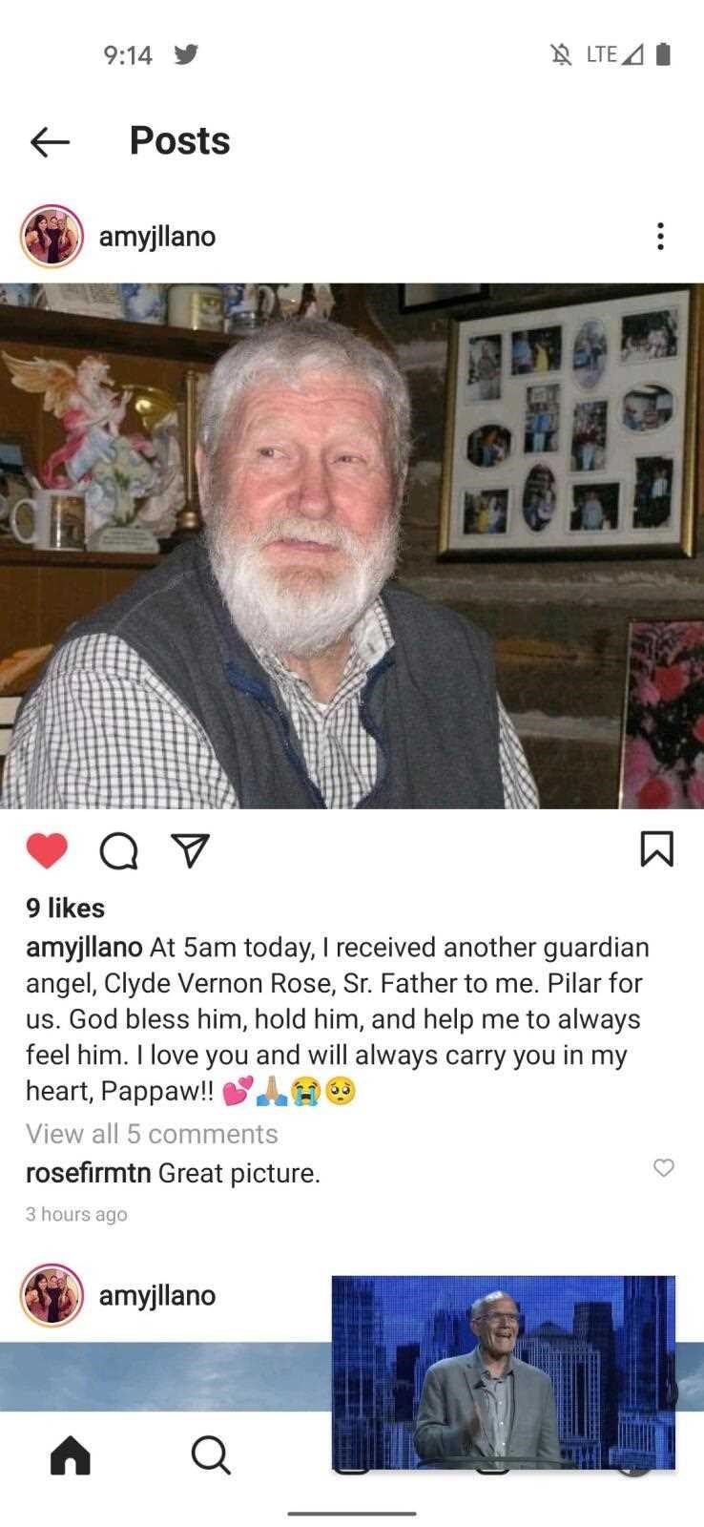
Task: Open the amyjllano profile picture on the first post
Action: [x=52, y=236]
